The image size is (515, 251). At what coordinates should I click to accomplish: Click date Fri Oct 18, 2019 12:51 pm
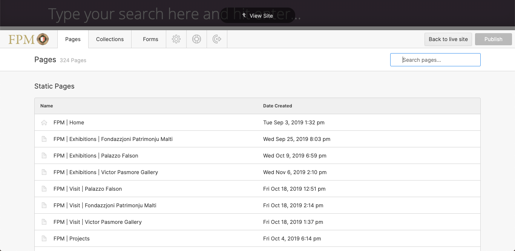coord(294,189)
